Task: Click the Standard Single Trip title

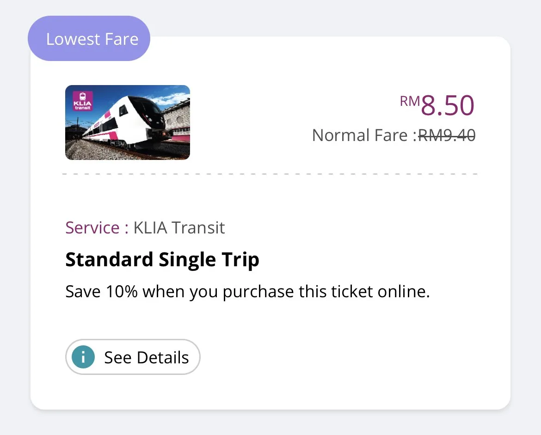Action: point(162,260)
